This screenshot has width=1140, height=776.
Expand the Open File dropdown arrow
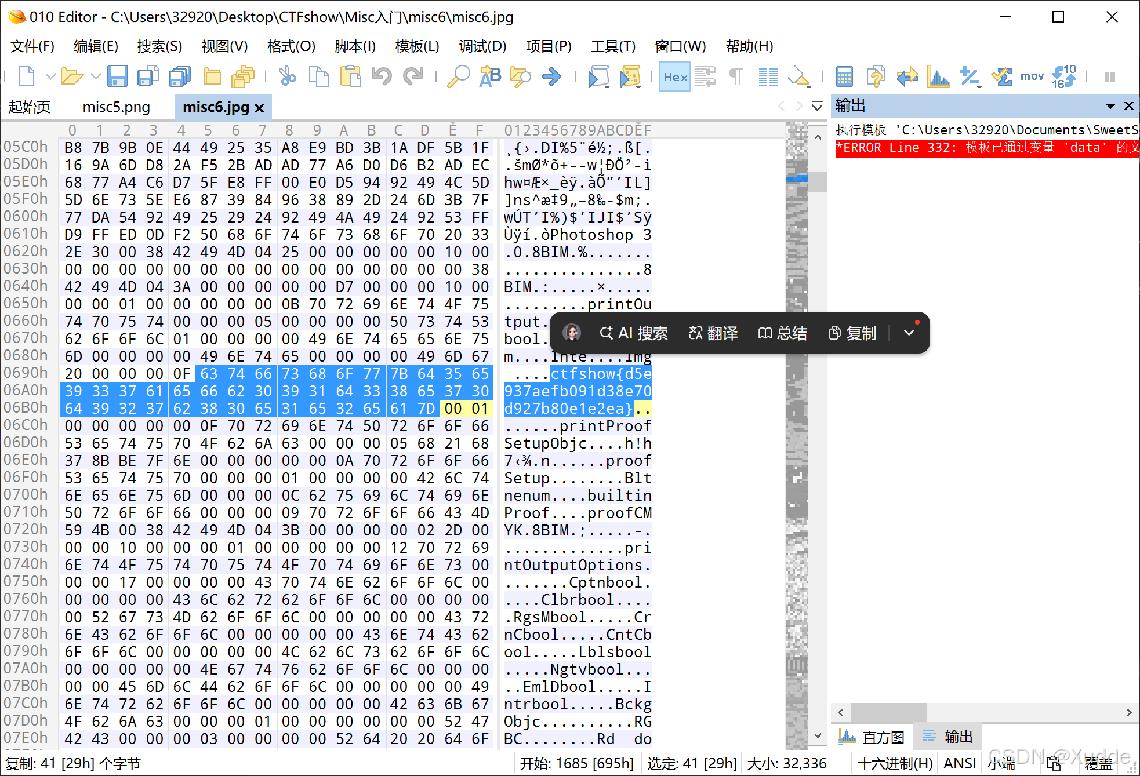tap(97, 76)
